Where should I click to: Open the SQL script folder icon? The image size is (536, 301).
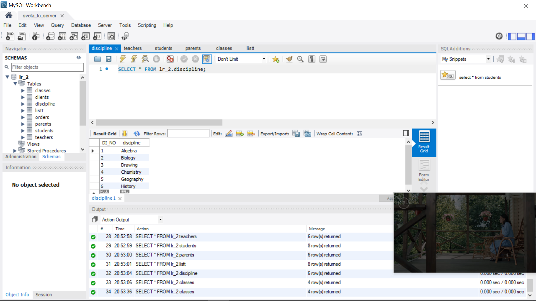click(x=97, y=59)
